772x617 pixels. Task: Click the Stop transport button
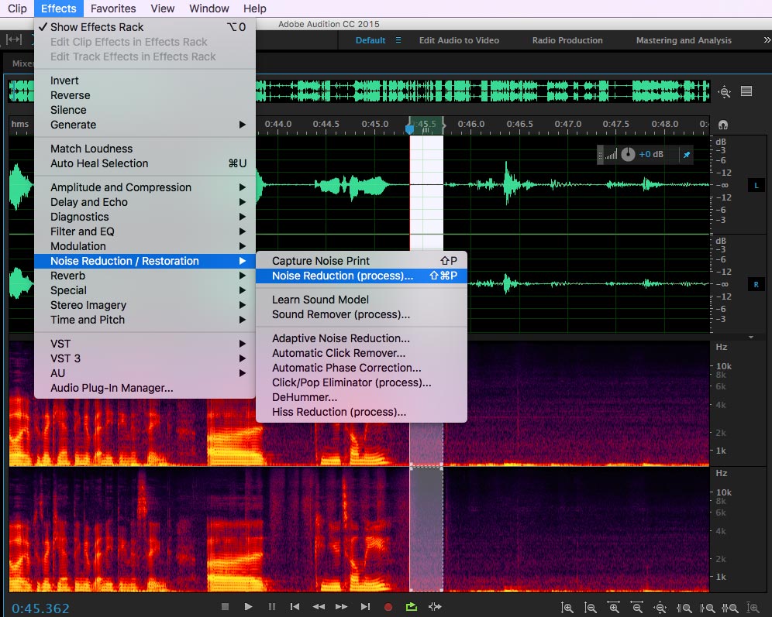pos(225,607)
